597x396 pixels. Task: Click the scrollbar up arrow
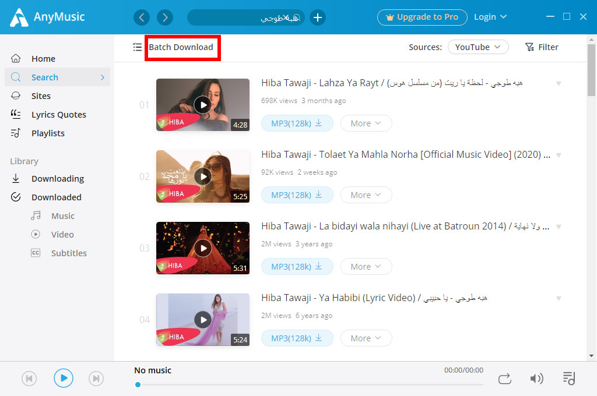click(591, 39)
